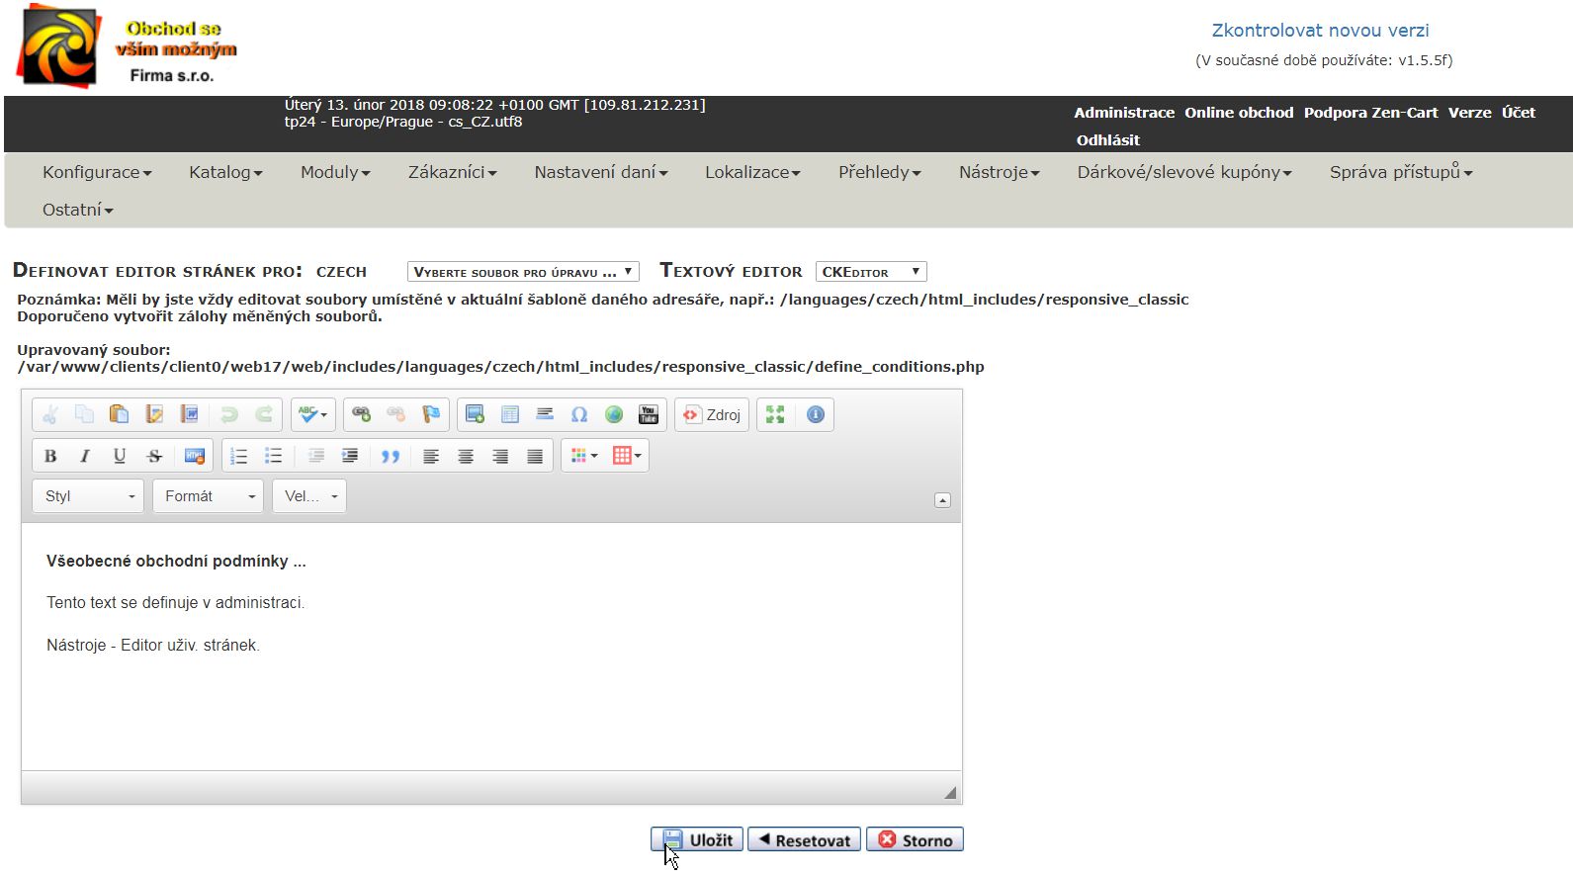
Task: Toggle underline formatting
Action: click(x=120, y=456)
